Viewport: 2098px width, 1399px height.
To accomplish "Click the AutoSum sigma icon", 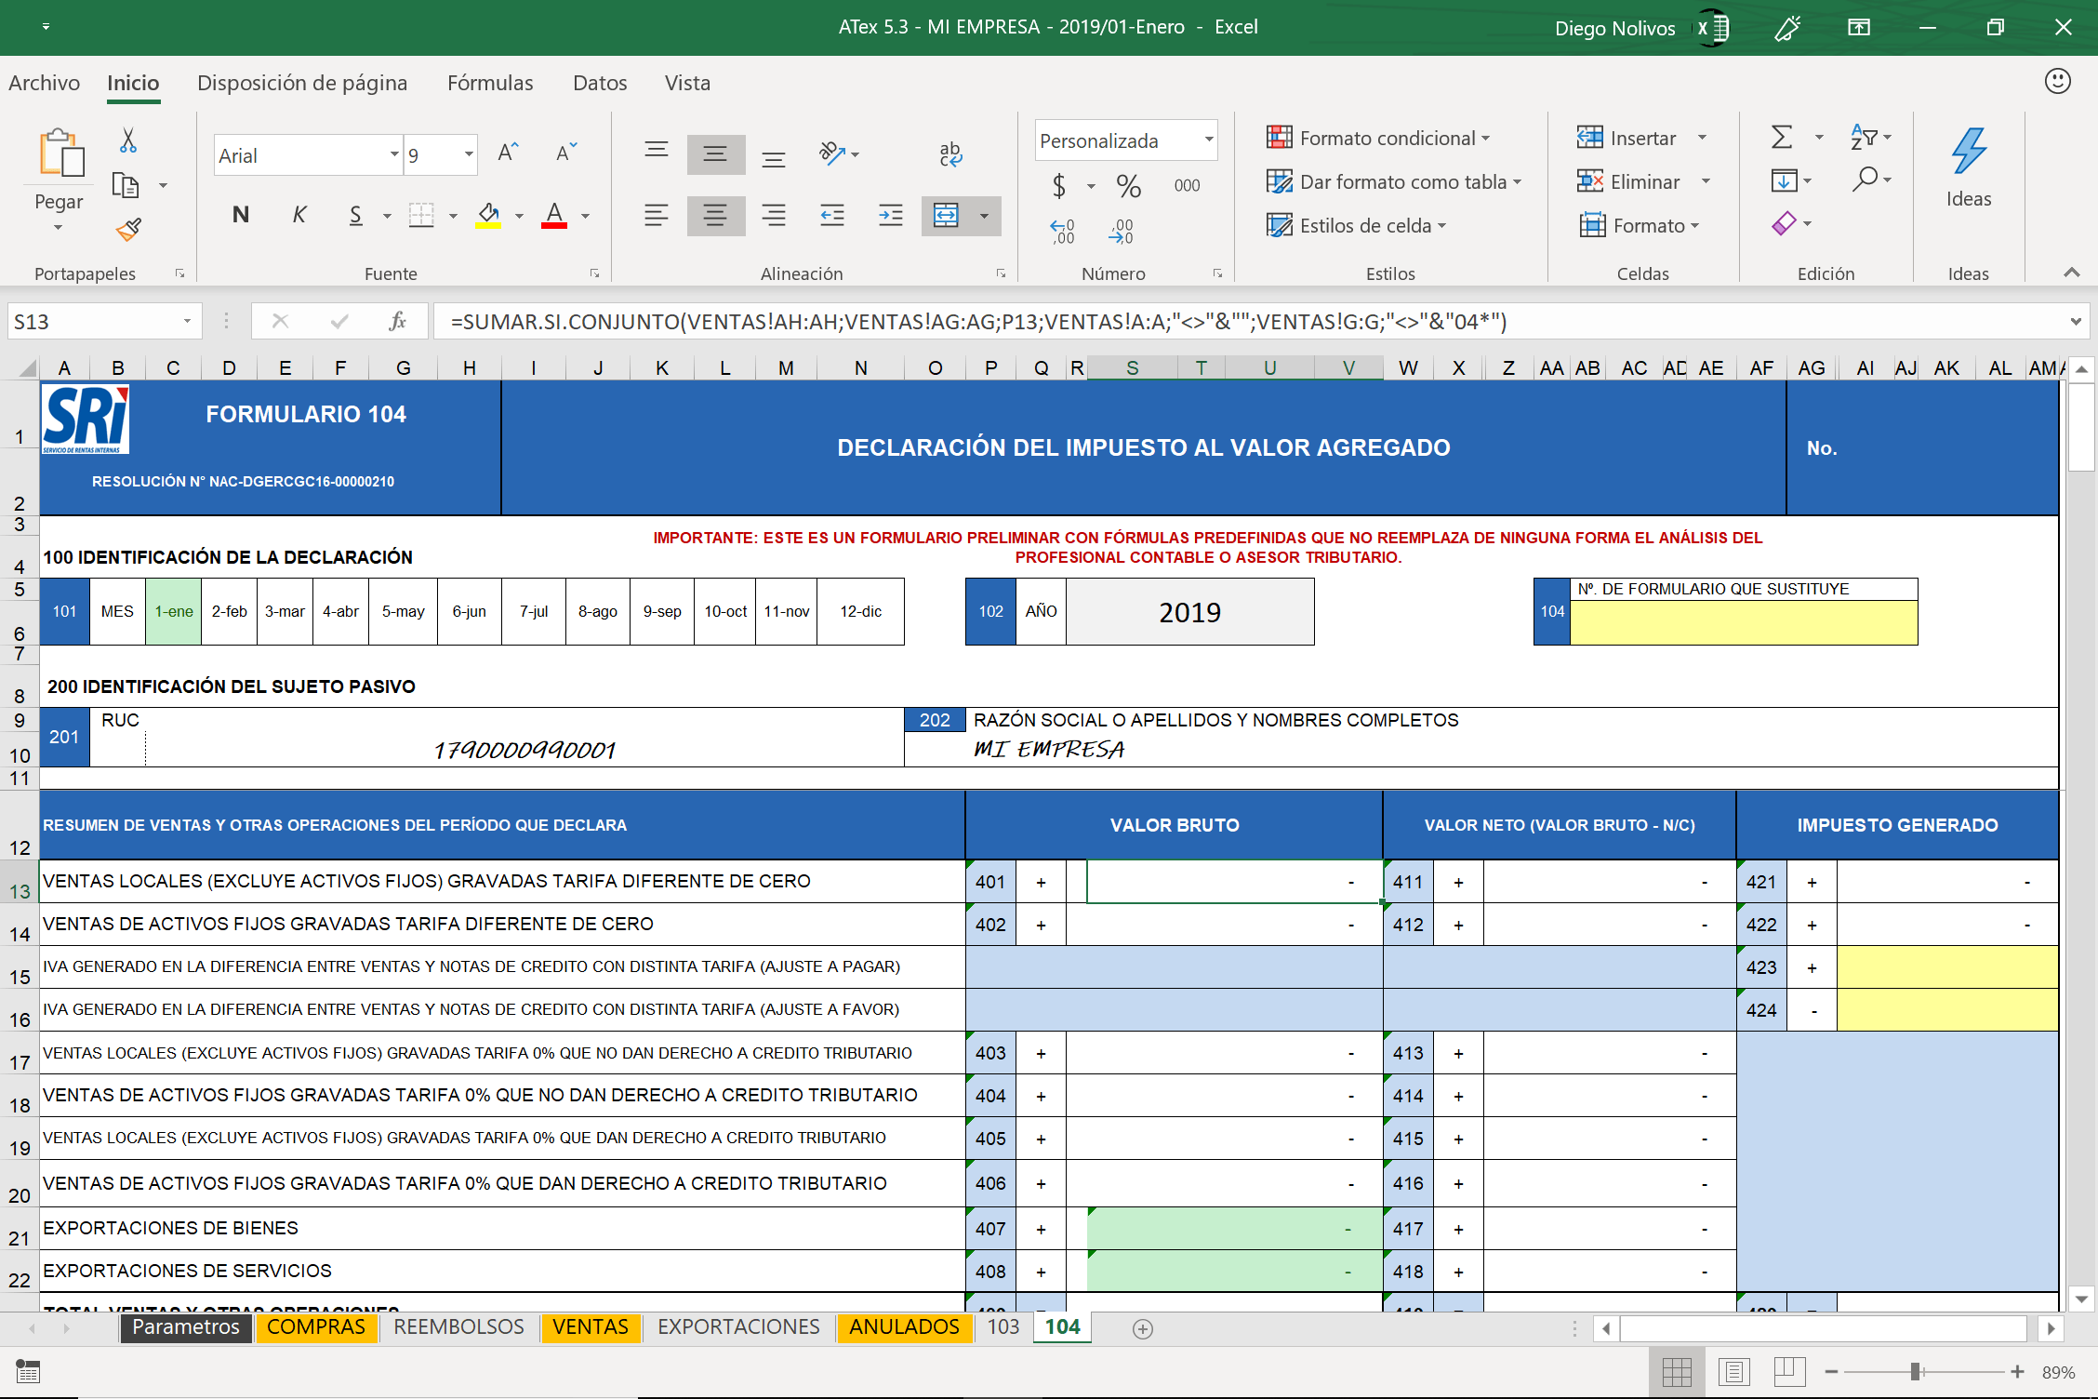I will point(1782,138).
